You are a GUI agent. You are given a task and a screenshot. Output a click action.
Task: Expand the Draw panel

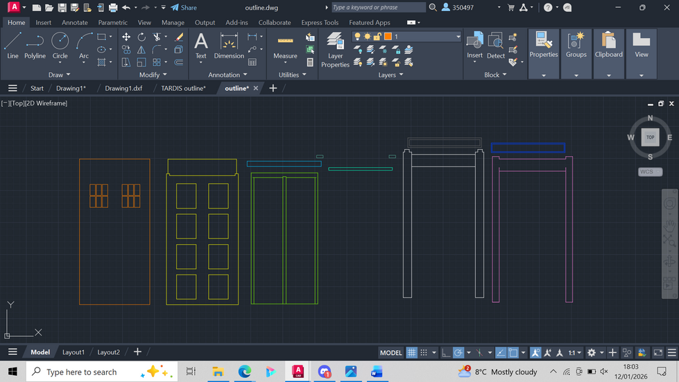pos(59,75)
